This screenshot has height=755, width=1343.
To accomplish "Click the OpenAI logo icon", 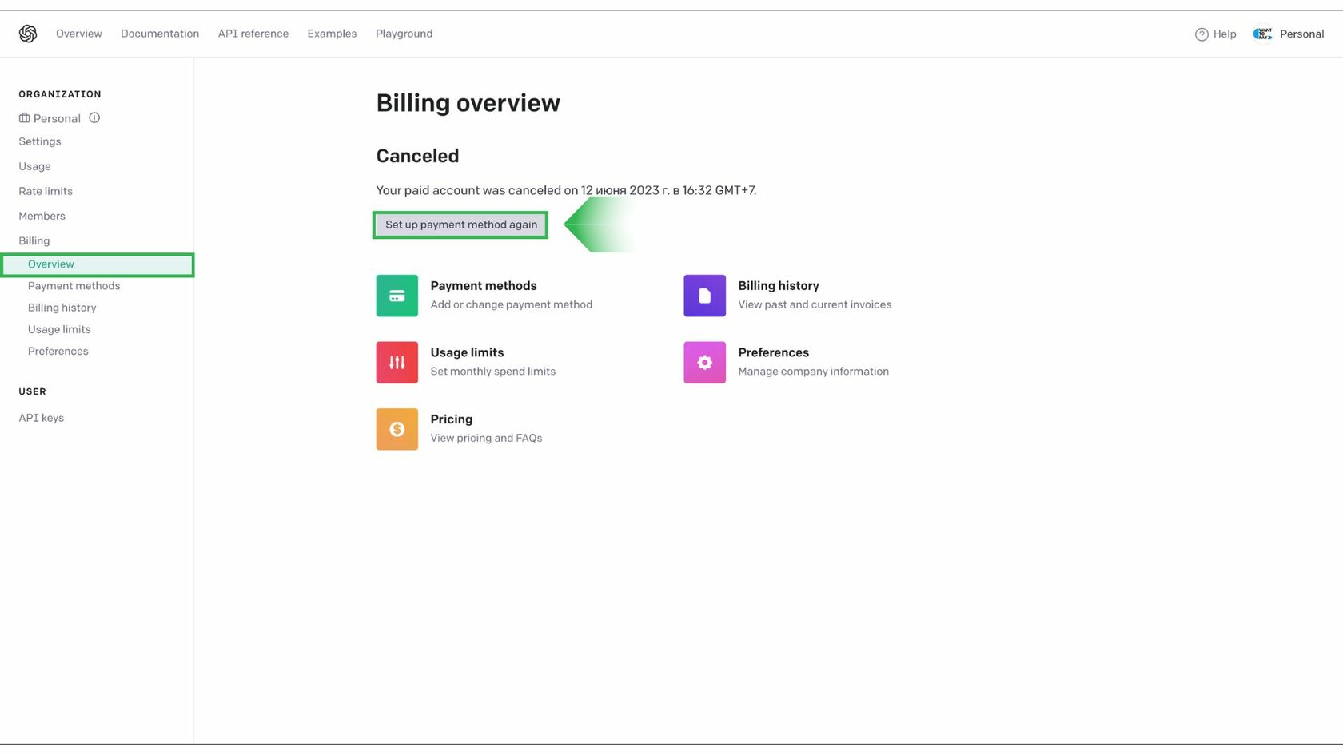I will pyautogui.click(x=28, y=34).
